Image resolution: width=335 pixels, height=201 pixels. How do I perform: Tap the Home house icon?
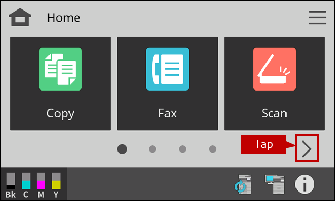tap(20, 17)
